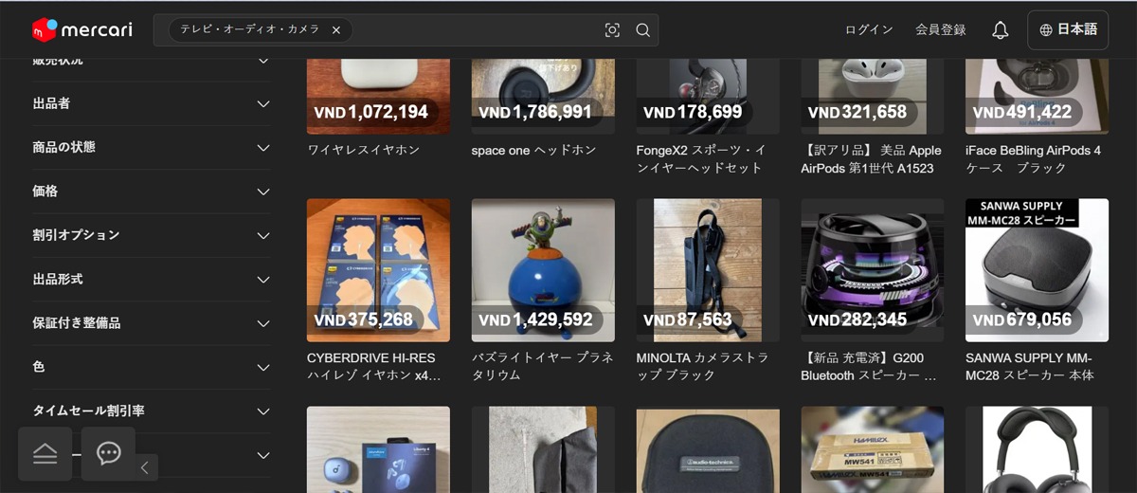Remove the テレビ・オーディオ・カメラ search chip

335,30
